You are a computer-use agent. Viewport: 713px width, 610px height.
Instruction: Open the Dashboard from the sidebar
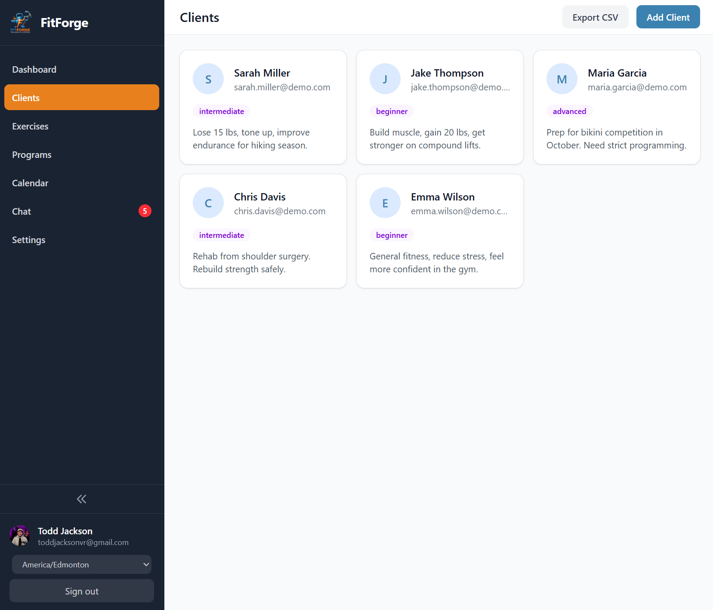[34, 69]
